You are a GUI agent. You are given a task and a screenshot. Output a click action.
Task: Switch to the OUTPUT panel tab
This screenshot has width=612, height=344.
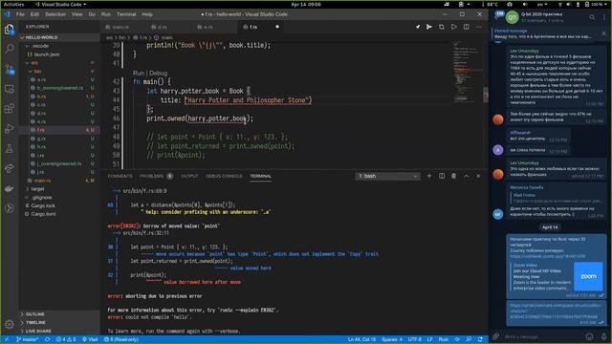[x=189, y=176]
